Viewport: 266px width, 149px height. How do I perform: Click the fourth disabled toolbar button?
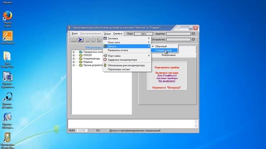(93, 40)
